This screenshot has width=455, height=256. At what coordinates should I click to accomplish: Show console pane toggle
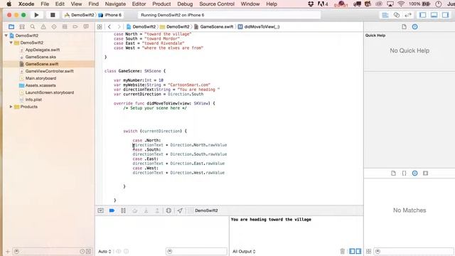pyautogui.click(x=358, y=251)
